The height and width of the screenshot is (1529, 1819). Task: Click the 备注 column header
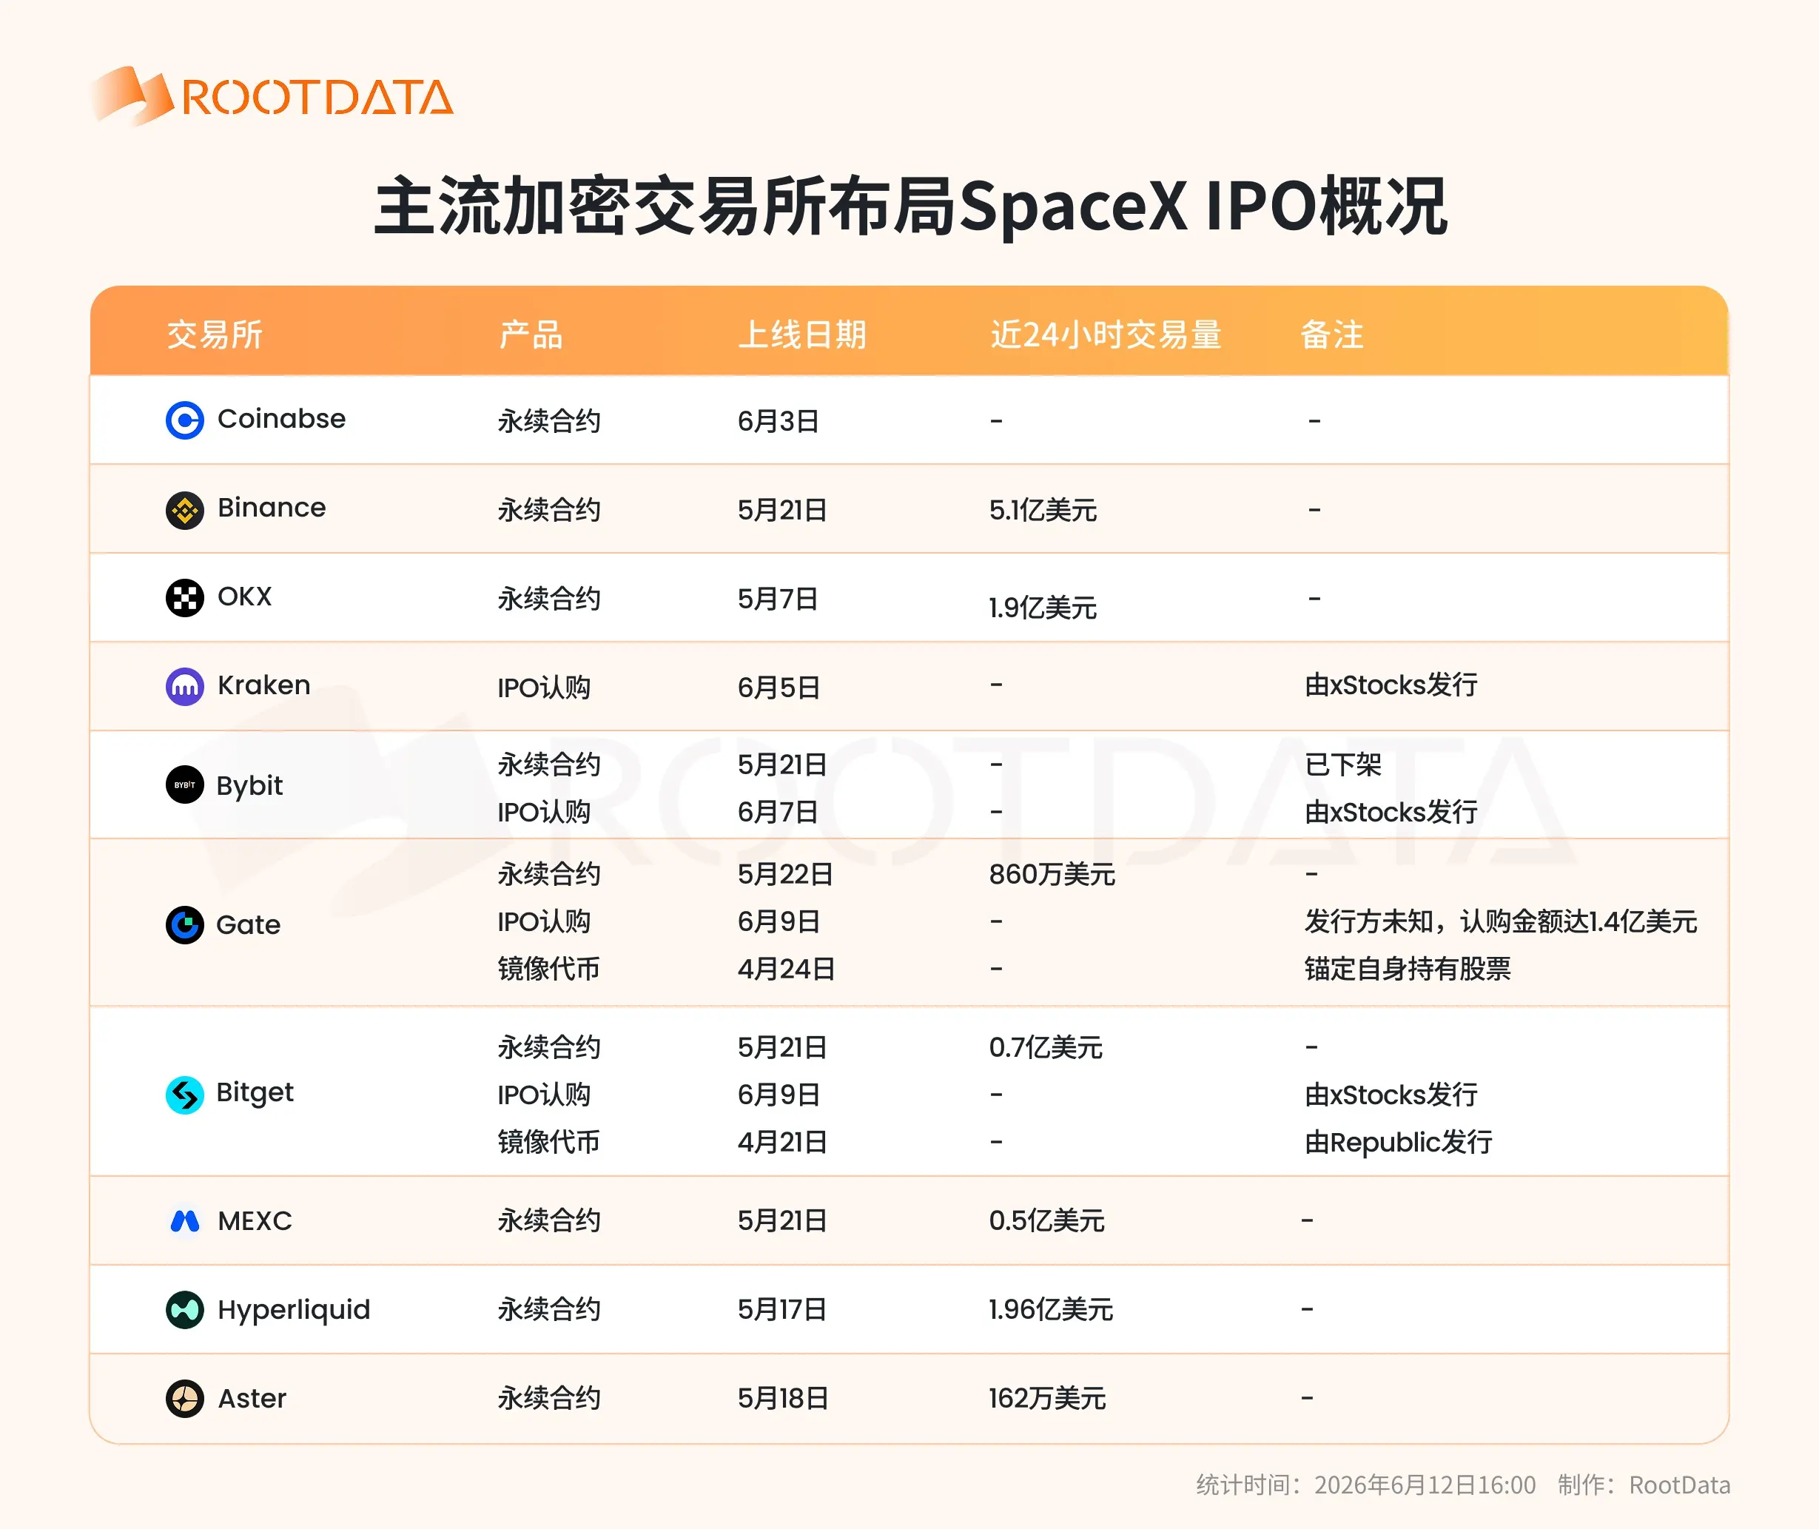pos(1333,335)
